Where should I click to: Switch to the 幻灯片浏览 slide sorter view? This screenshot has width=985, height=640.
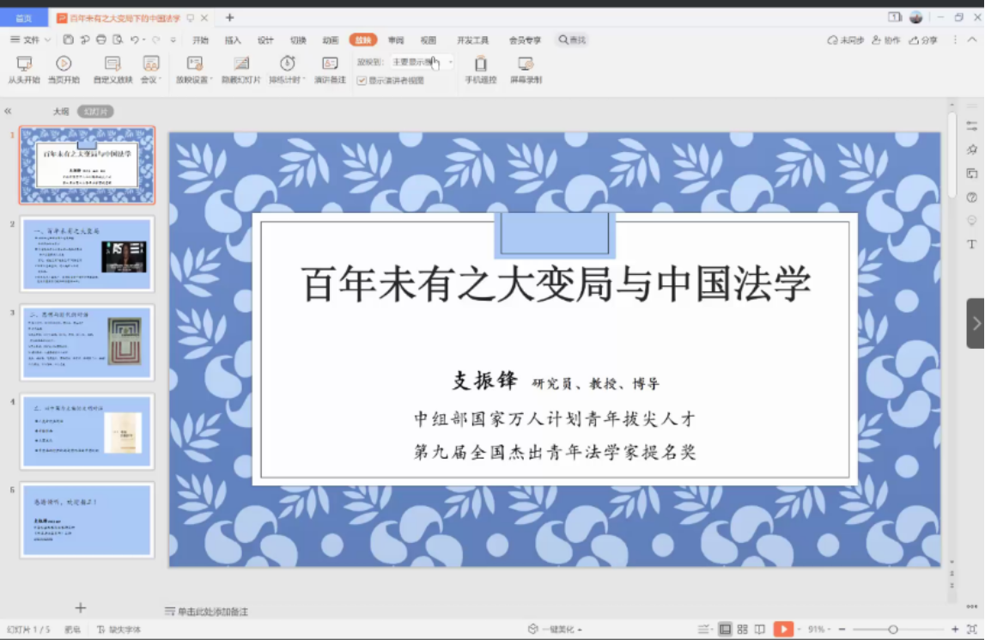[x=743, y=628]
